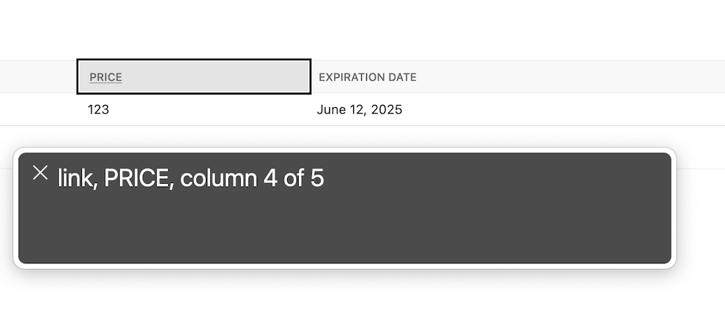725x314 pixels.
Task: Click the word DATE in the header
Action: pyautogui.click(x=402, y=77)
